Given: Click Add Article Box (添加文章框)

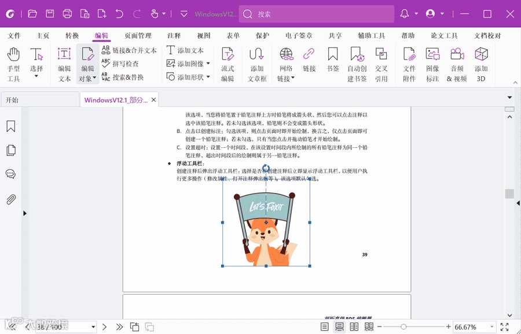Looking at the screenshot, I should (x=257, y=64).
